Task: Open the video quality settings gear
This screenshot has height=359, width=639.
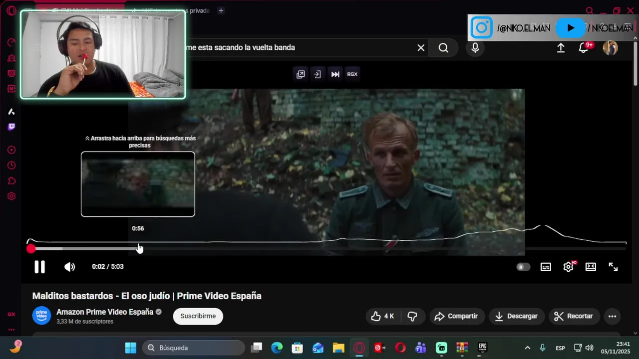Action: pos(569,267)
